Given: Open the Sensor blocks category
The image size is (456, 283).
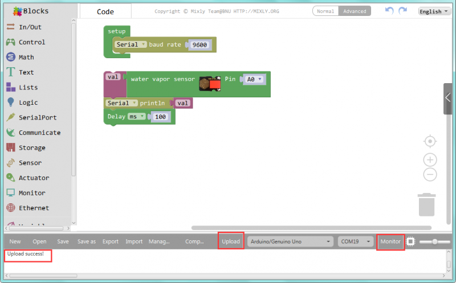Looking at the screenshot, I should tap(30, 163).
